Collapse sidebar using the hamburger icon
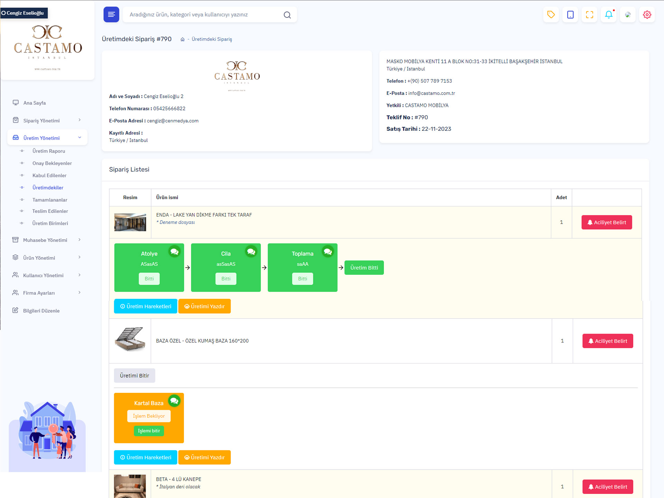 [111, 15]
